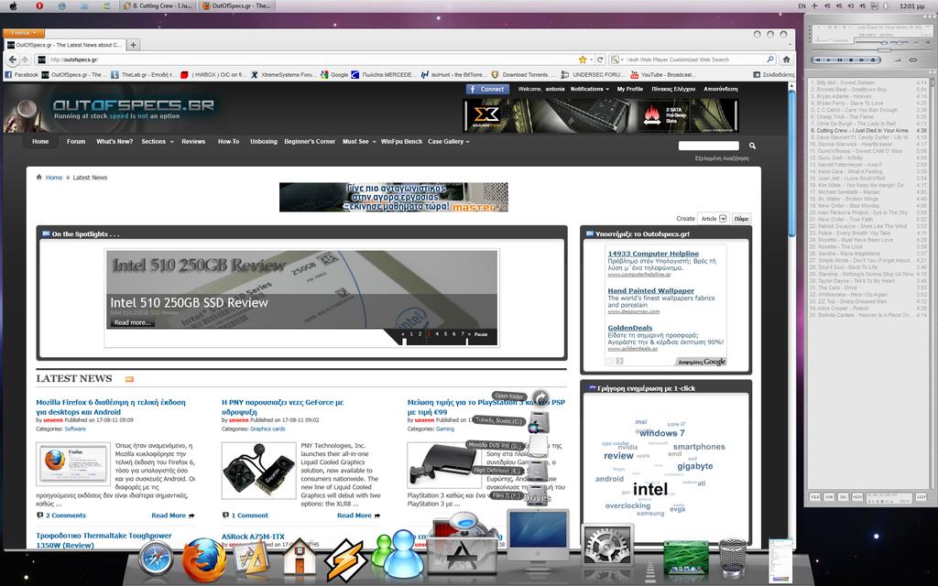Click the site search magnifier icon
This screenshot has width=938, height=586.
(x=752, y=146)
